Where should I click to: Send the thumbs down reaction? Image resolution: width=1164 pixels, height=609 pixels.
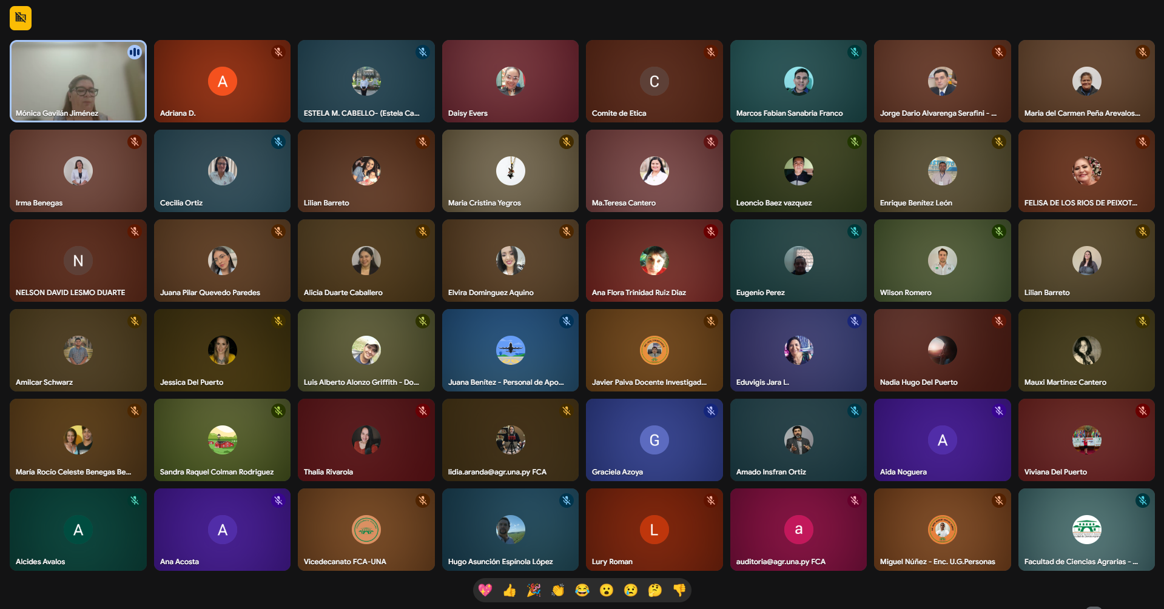point(679,590)
